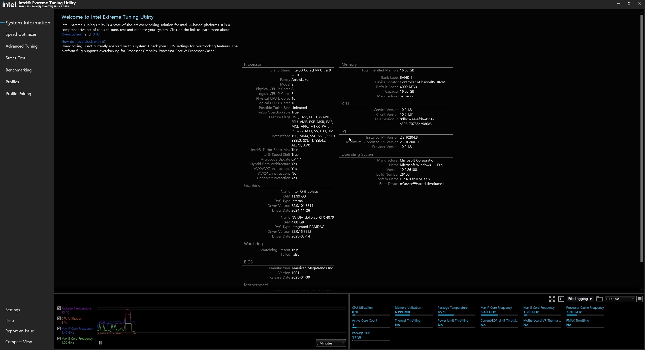The image size is (645, 350).
Task: Select the Thermal Throttling tile
Action: click(414, 324)
